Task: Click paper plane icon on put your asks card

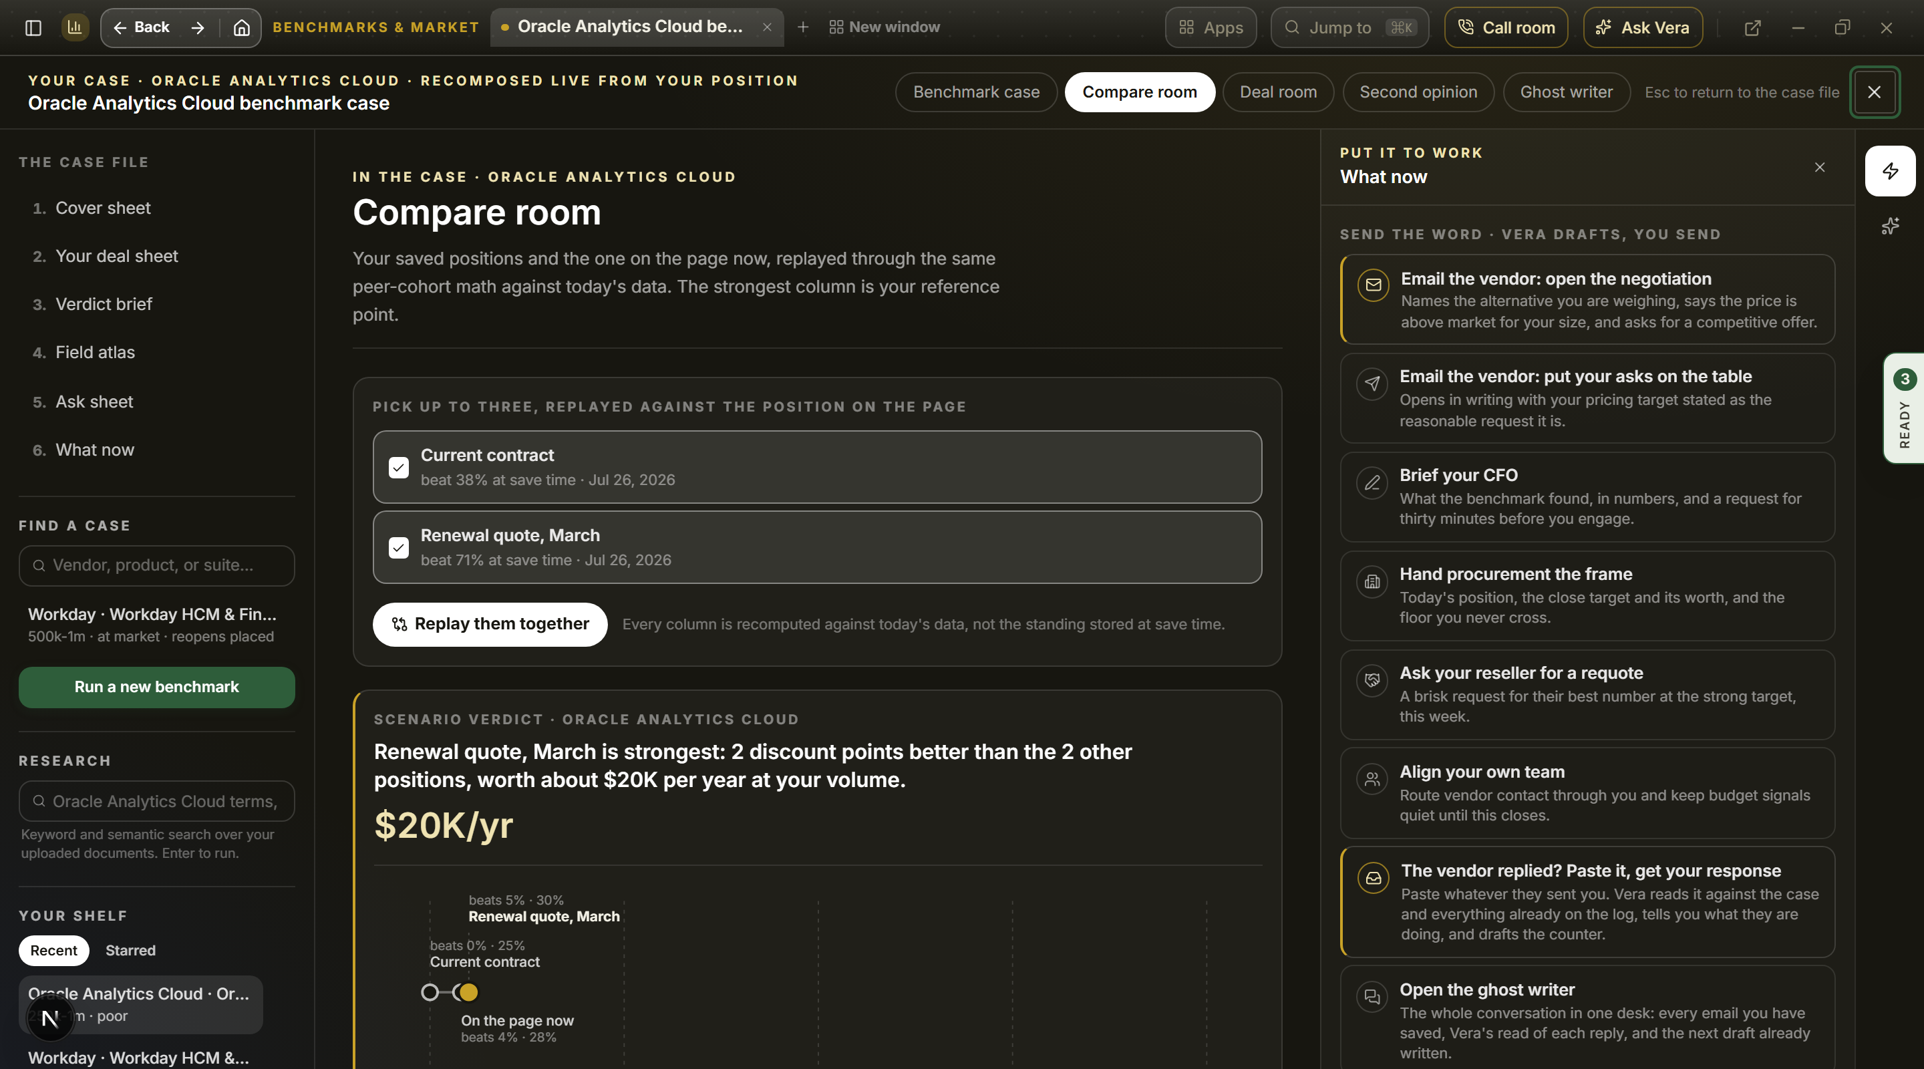Action: pos(1372,384)
